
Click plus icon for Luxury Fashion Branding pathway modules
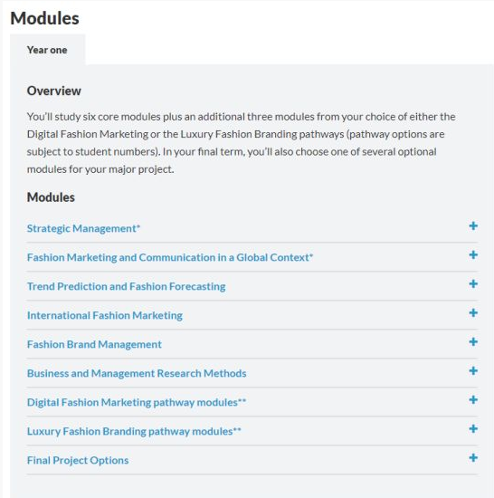tap(473, 429)
